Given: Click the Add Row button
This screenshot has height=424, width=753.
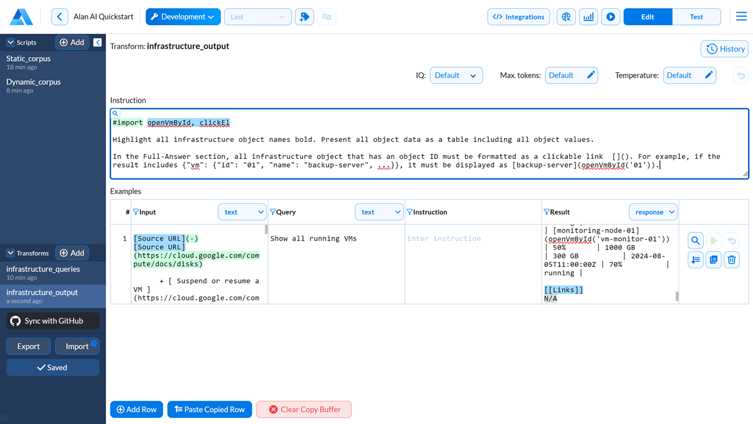Looking at the screenshot, I should [137, 410].
